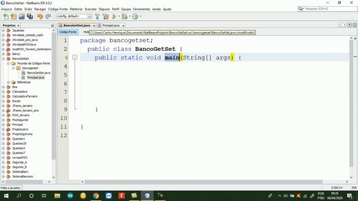
Task: Click the editor horizontal scrollbar
Action: coord(203,182)
